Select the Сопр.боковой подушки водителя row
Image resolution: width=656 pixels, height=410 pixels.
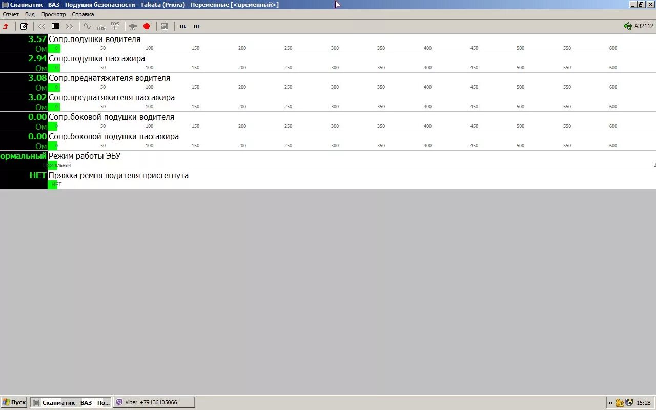tap(328, 121)
